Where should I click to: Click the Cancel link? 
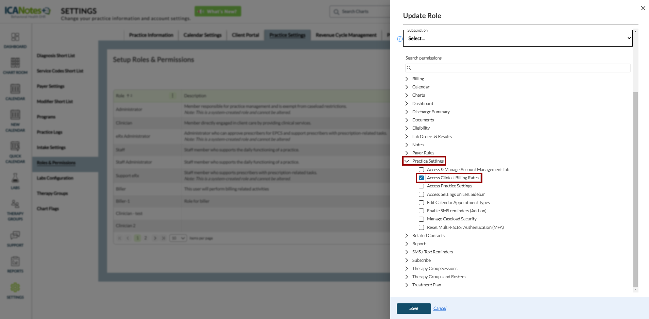(440, 308)
